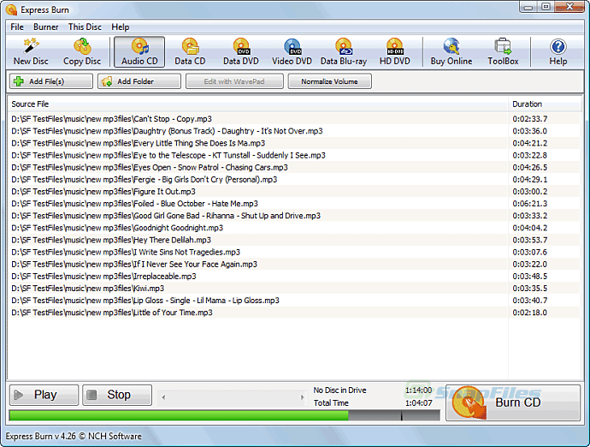Select the "Irreplaceable.mp3" row
The width and height of the screenshot is (590, 447).
click(294, 277)
